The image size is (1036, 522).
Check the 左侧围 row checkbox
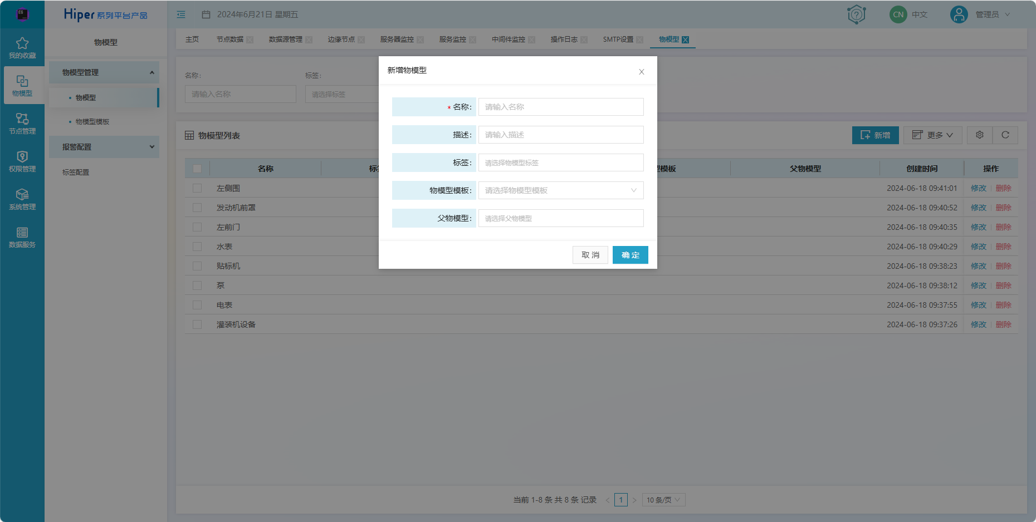coord(197,188)
